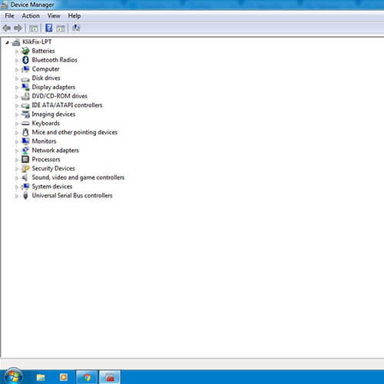Click the Forward arrow toolbar icon
Viewport: 384px width, 384px height.
[18, 28]
